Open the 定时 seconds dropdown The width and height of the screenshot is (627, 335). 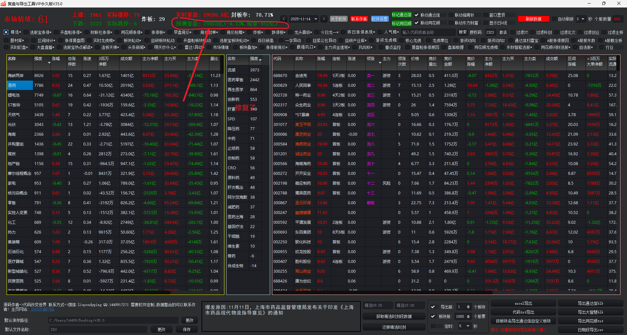point(464,326)
